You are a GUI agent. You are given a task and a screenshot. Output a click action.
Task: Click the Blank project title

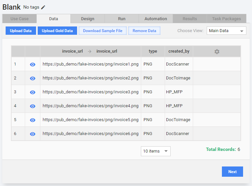pyautogui.click(x=12, y=7)
